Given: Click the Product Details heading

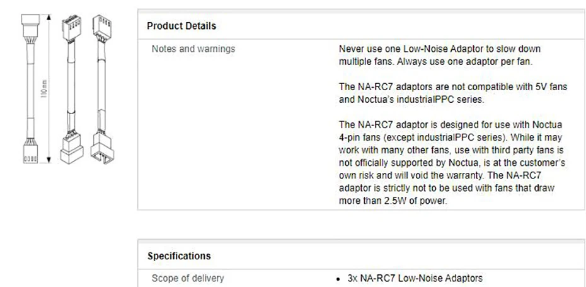Looking at the screenshot, I should [x=181, y=26].
